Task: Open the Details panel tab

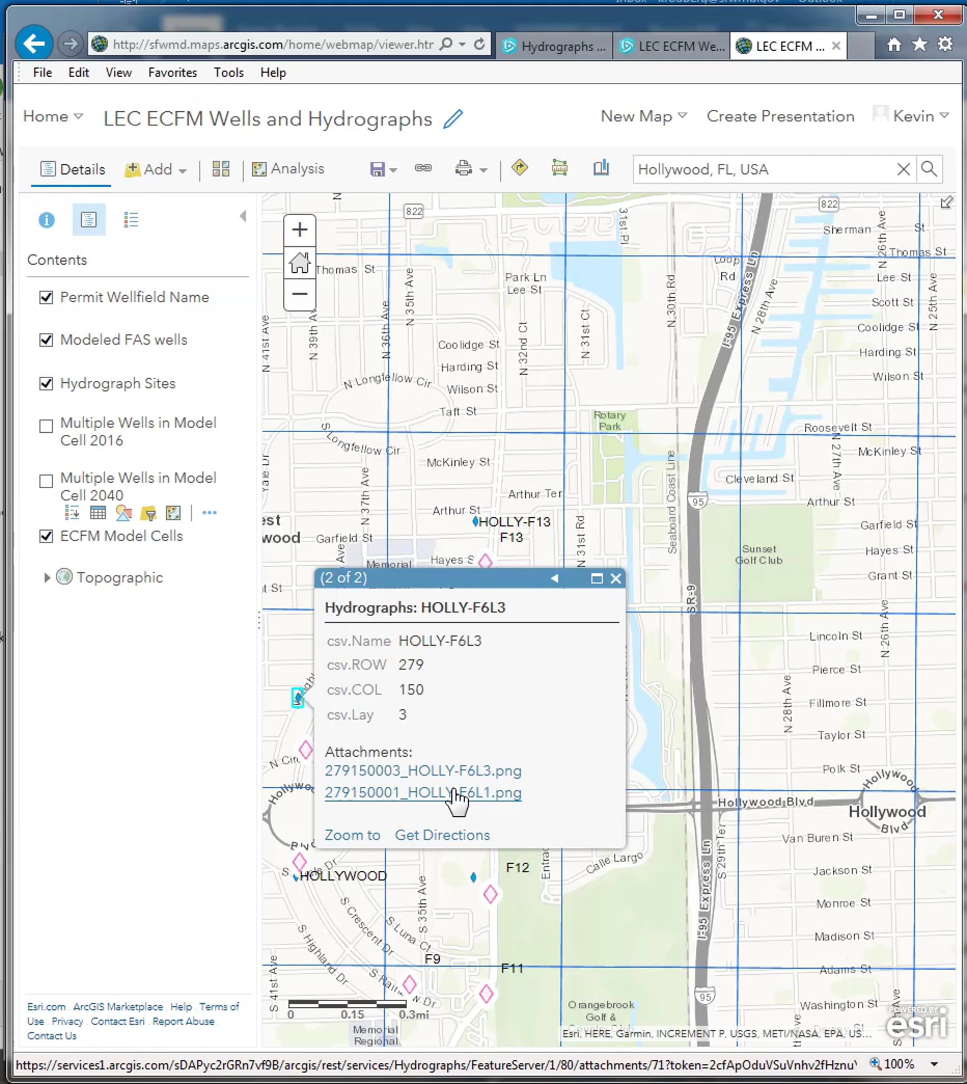Action: pyautogui.click(x=73, y=169)
